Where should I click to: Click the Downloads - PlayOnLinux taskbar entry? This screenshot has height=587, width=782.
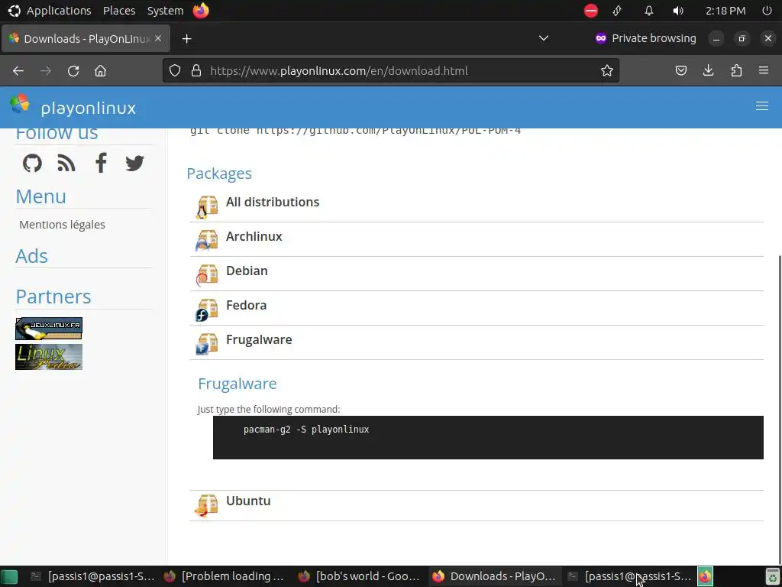coord(494,576)
